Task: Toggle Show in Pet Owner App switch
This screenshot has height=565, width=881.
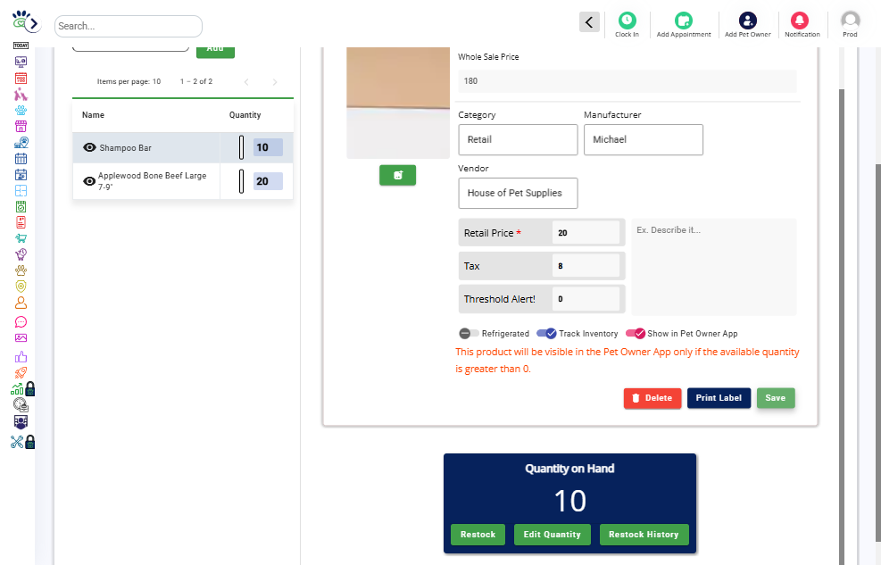Action: pyautogui.click(x=636, y=333)
